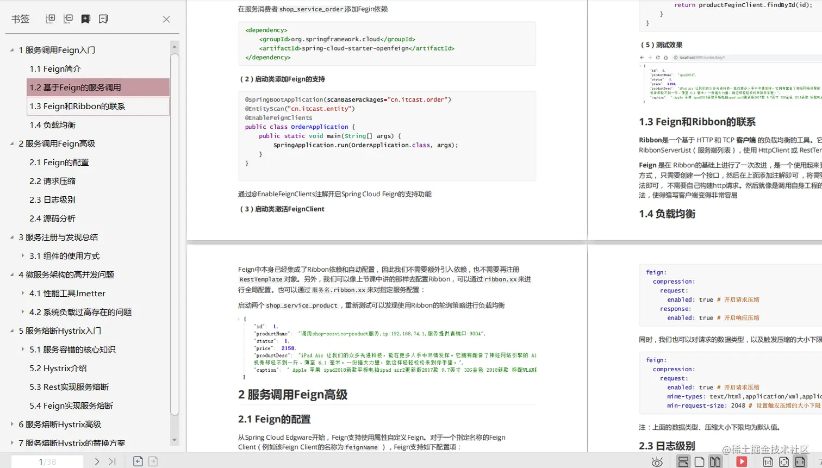822x468 pixels.
Task: Open bookmark '2.4 源码分析'
Action: tap(52, 219)
